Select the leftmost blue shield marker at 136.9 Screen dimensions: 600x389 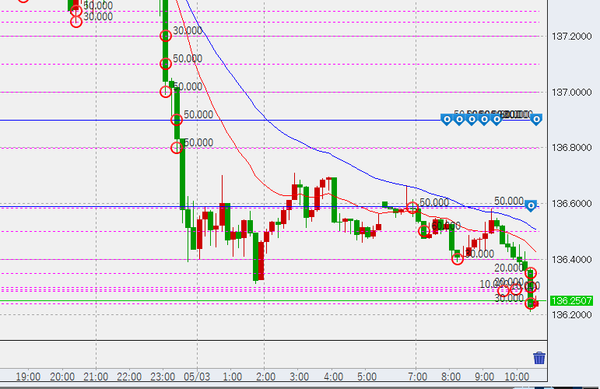coord(447,119)
